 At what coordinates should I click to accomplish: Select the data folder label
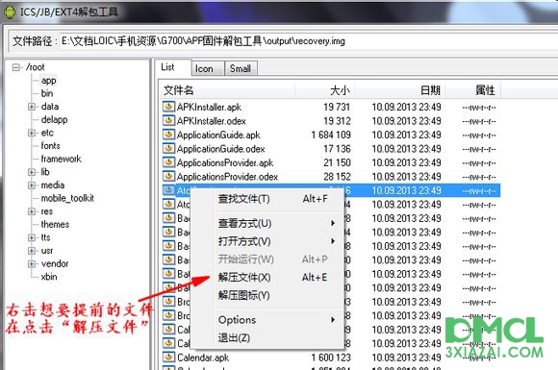point(50,107)
